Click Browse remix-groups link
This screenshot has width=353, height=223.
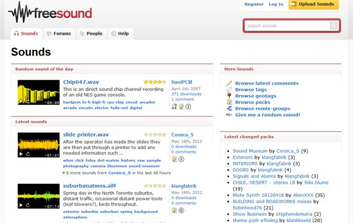coord(262,109)
